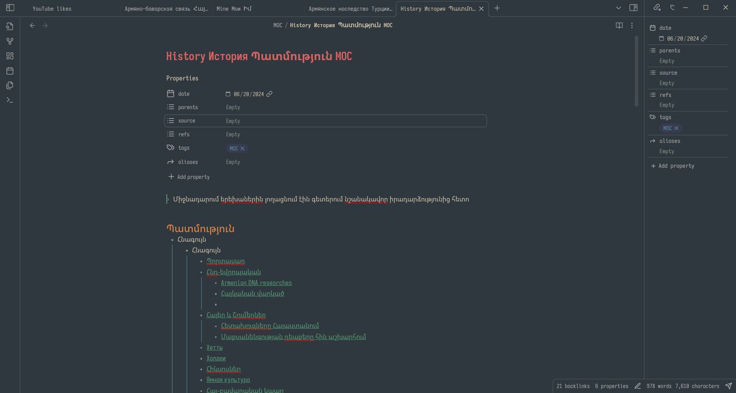Navigate forward with the right arrow
This screenshot has height=393, width=736.
[x=45, y=25]
